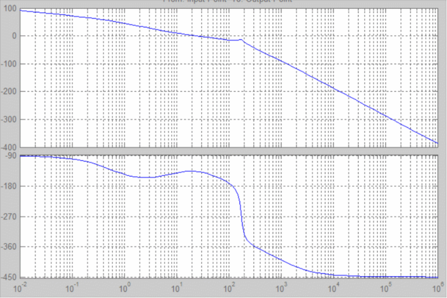This screenshot has height=298, width=447.
Task: Select the -200 magnitude axis tick label
Action: point(9,92)
